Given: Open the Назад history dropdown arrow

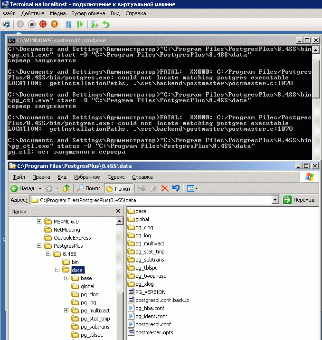Looking at the screenshot, I should (x=40, y=188).
